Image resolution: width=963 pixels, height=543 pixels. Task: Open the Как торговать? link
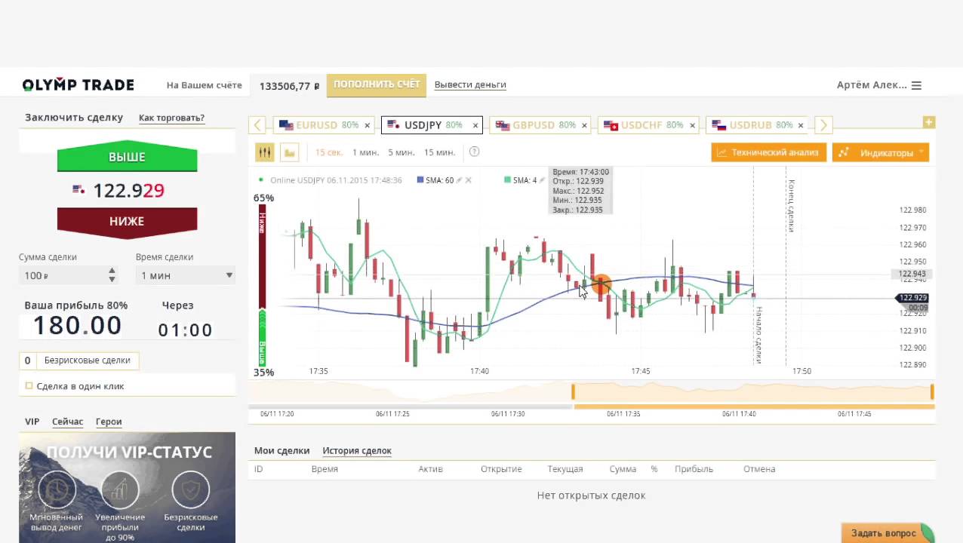click(x=171, y=118)
